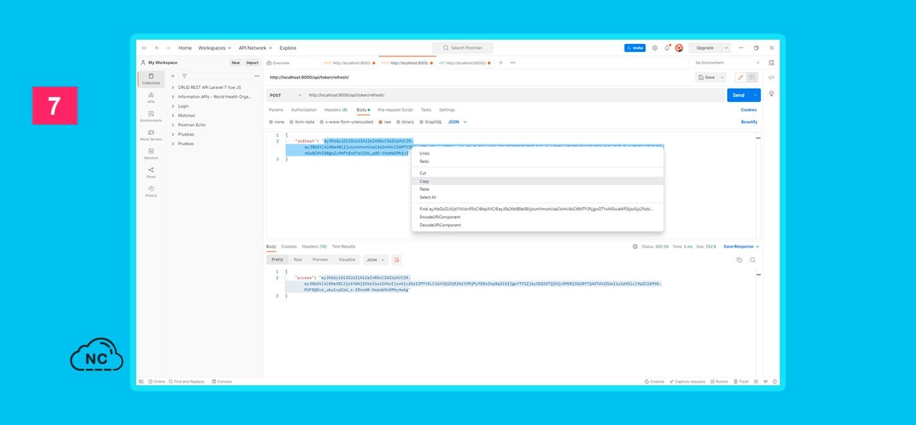This screenshot has width=916, height=425.
Task: Open the JSON body format dropdown
Action: pyautogui.click(x=457, y=122)
